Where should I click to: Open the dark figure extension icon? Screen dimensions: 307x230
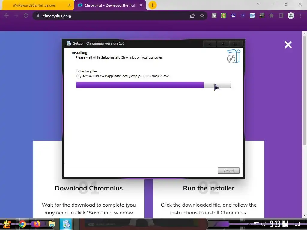tap(262, 16)
